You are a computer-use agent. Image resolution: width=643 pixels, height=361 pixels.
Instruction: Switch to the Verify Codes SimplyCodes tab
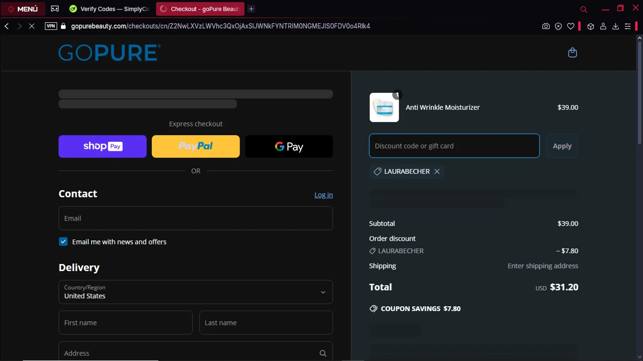pos(110,9)
